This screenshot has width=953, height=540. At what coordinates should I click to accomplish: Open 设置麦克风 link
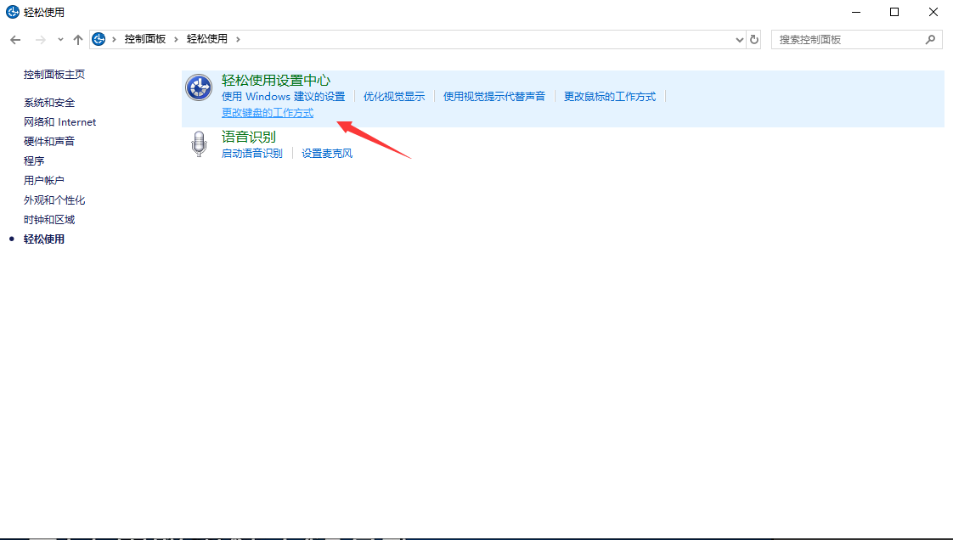[x=327, y=154]
